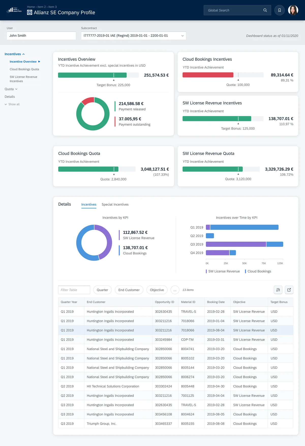Open Cloud Bookings Quota in sidebar
305x446 pixels.
coord(24,69)
